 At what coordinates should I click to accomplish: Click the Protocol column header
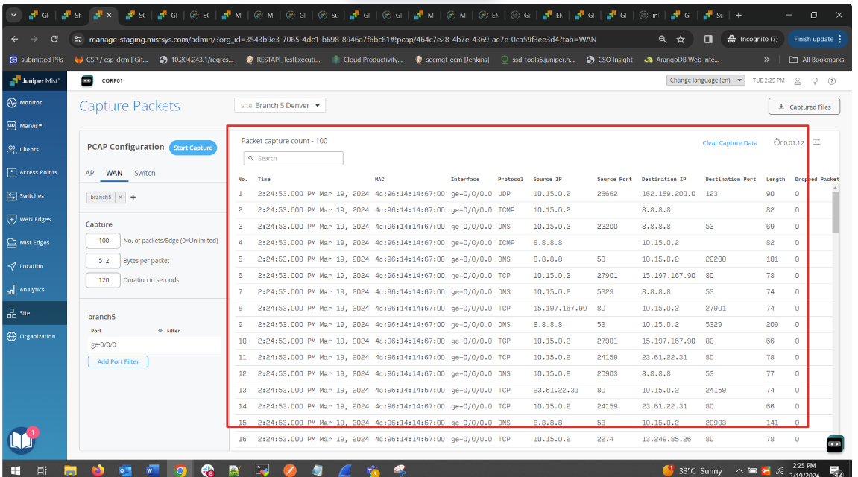pos(510,180)
